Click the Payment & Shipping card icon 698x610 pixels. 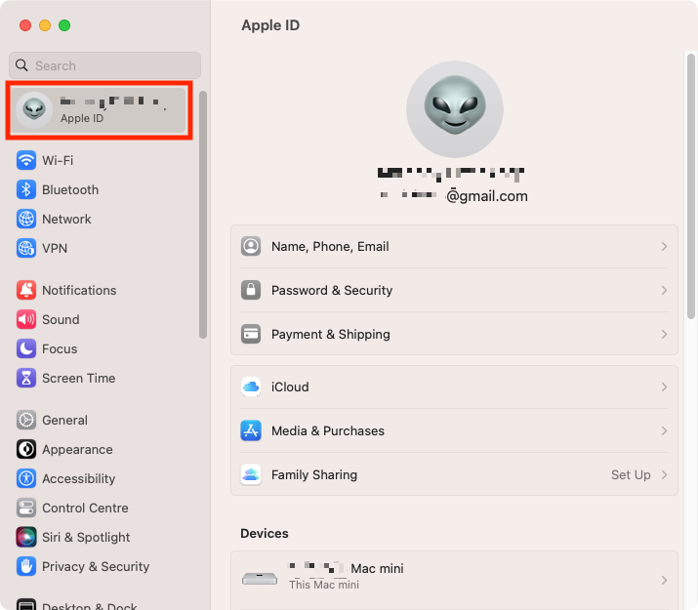click(x=251, y=334)
